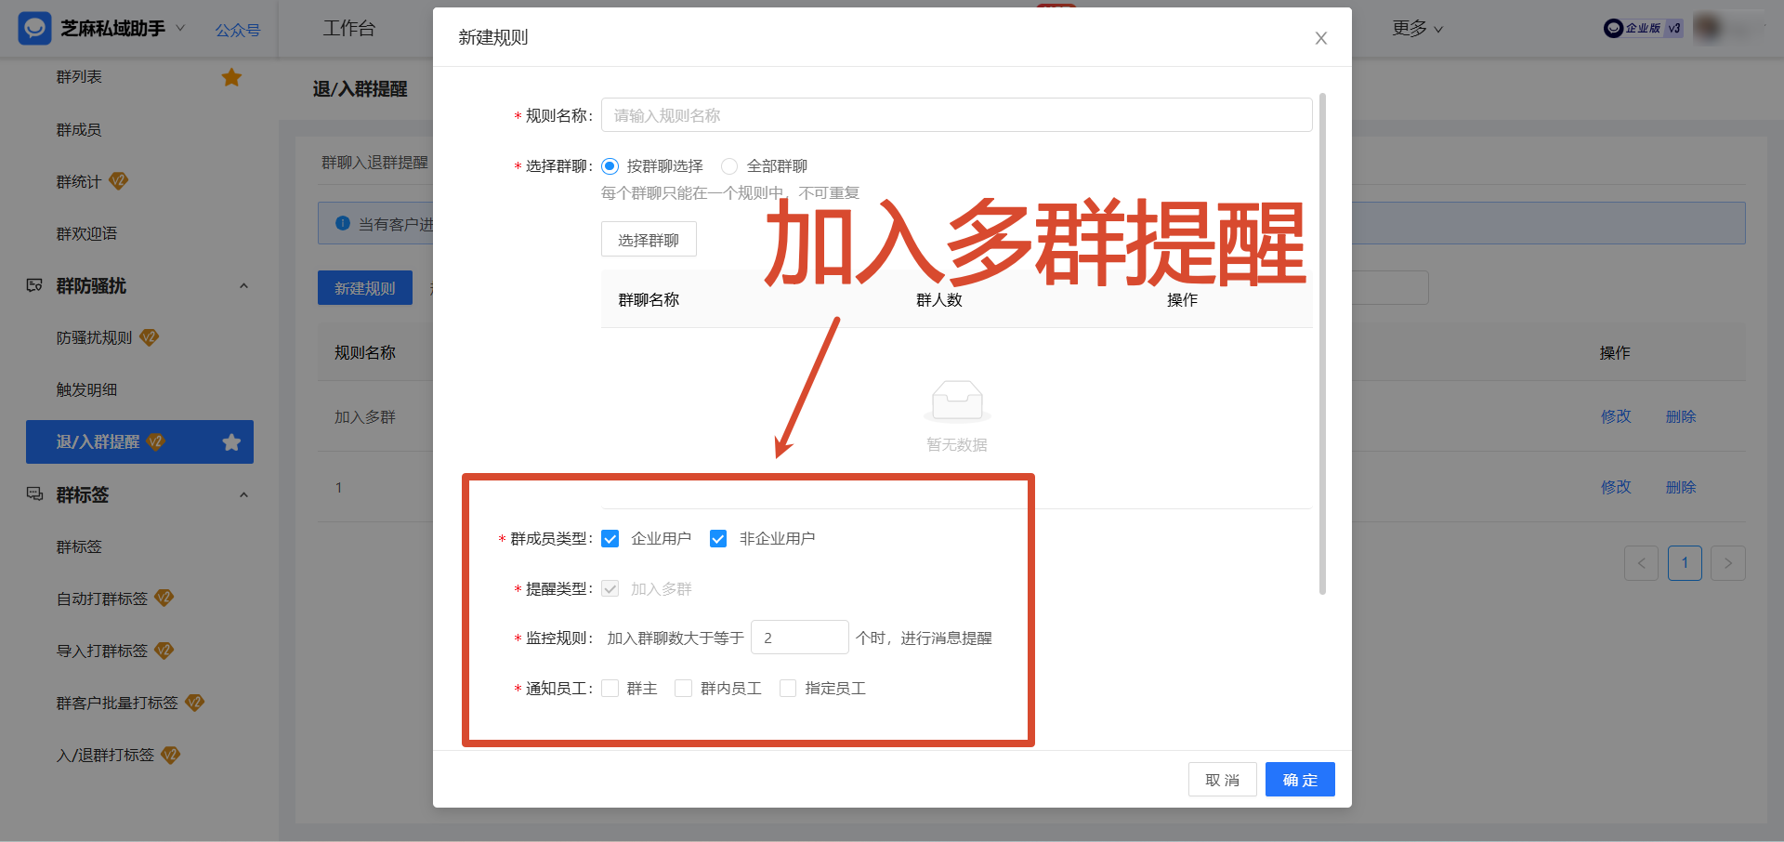Image resolution: width=1784 pixels, height=842 pixels.
Task: Click 删除 for the rule named 1
Action: tap(1681, 487)
